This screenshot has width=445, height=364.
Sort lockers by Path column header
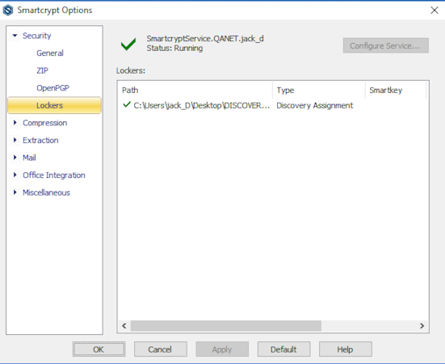195,91
